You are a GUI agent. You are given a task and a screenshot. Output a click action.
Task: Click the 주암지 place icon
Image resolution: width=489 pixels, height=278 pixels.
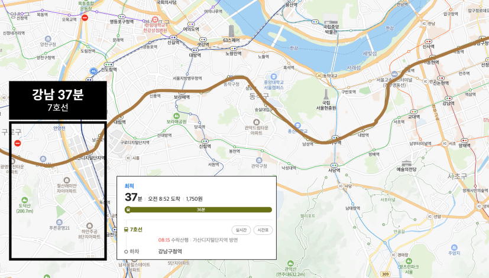[x=454, y=247]
